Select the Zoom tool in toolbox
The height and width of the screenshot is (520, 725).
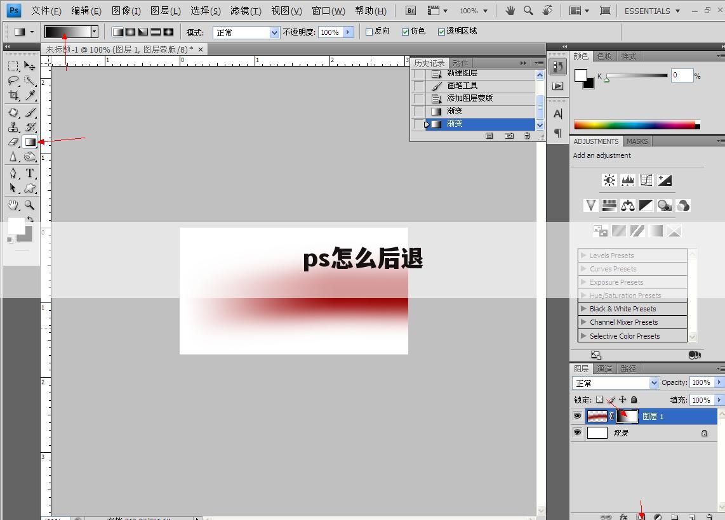click(x=30, y=205)
